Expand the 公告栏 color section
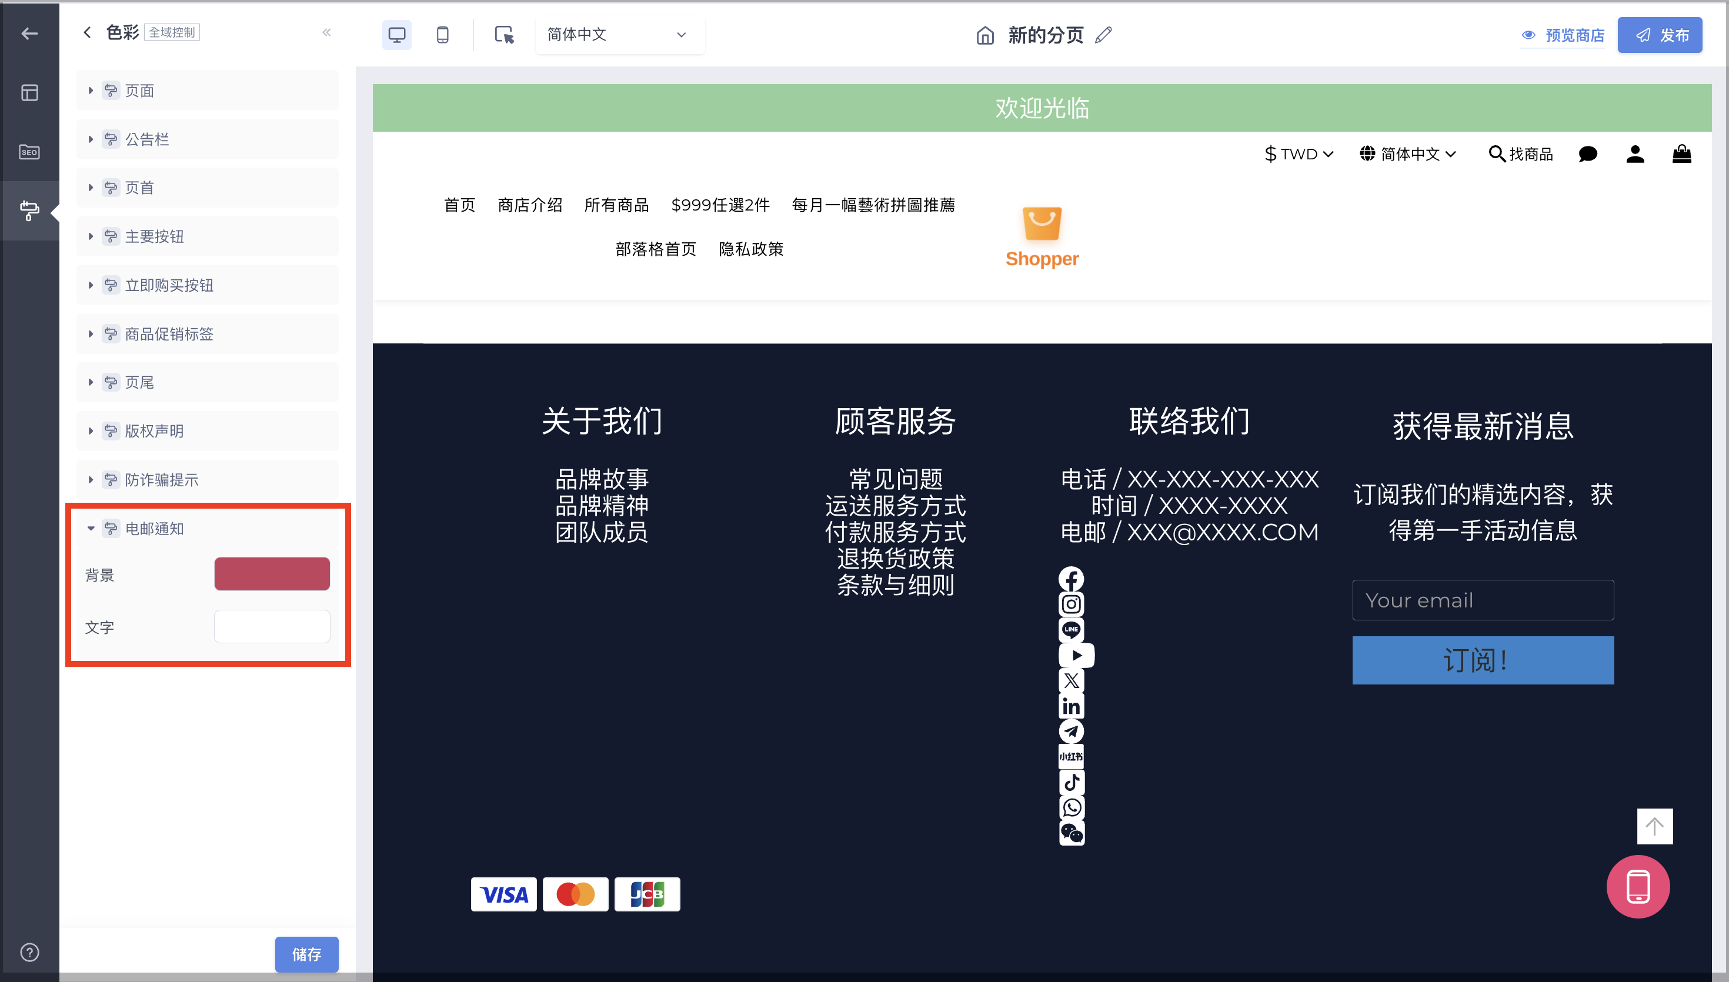 click(208, 139)
